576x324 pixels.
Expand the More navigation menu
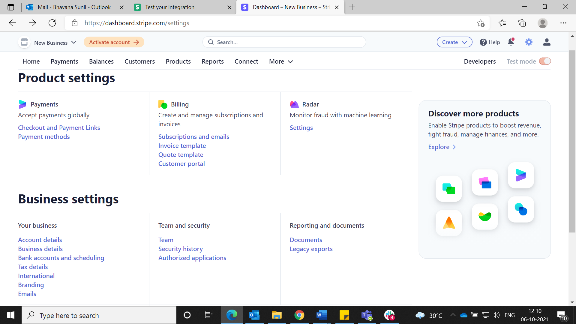click(x=281, y=61)
